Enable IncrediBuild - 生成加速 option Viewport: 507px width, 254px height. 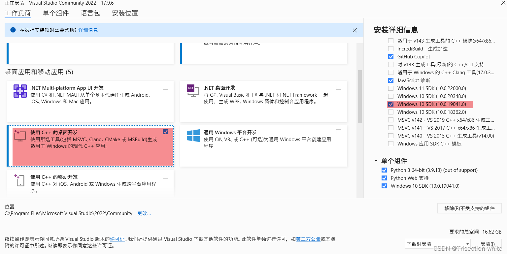391,49
